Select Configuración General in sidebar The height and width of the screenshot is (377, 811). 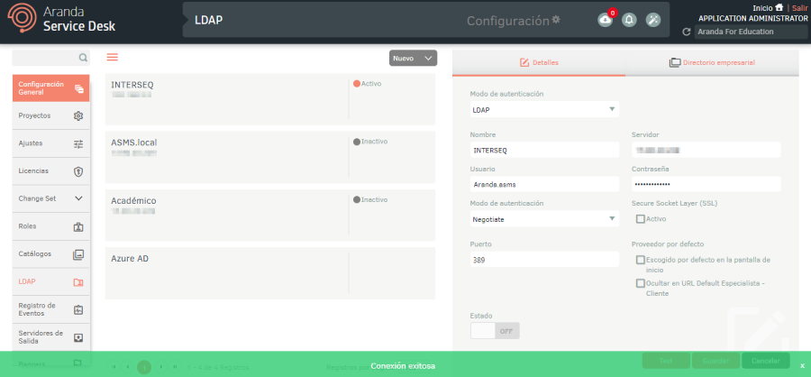tap(50, 88)
